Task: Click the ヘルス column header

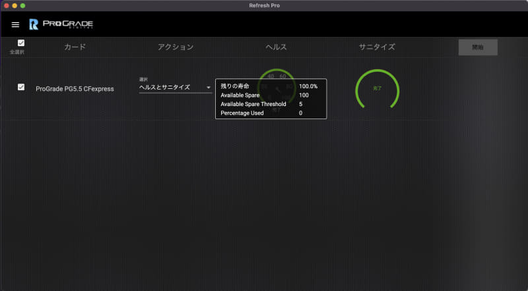Action: pos(276,47)
